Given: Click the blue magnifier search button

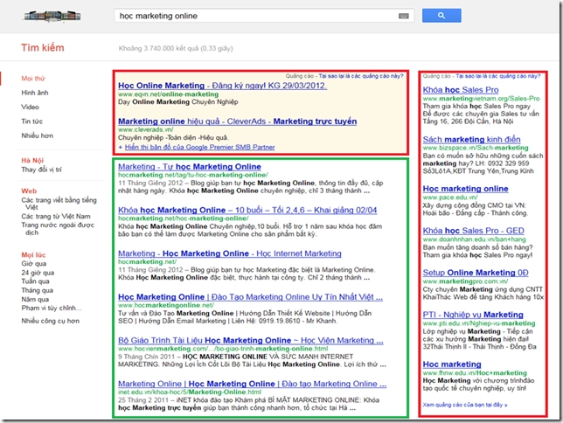Looking at the screenshot, I should (x=441, y=16).
